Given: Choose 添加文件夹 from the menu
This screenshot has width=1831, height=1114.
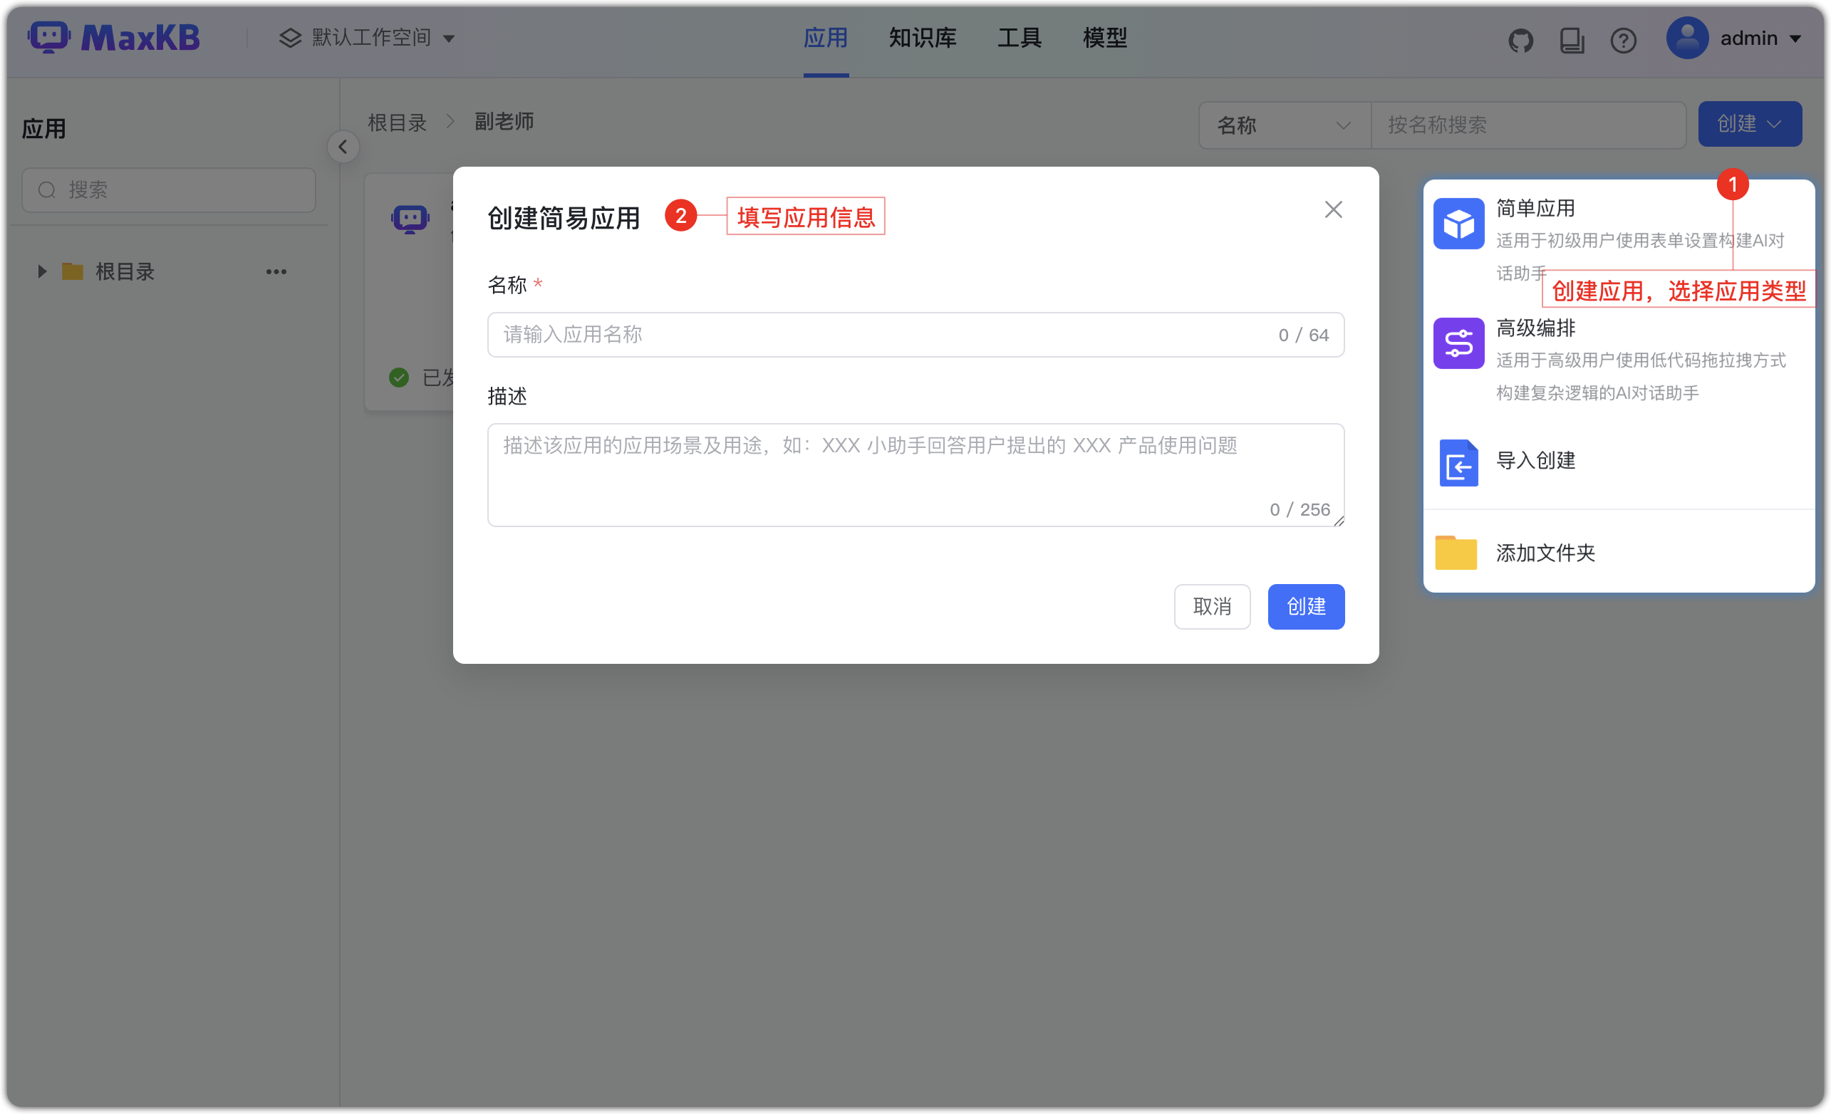Looking at the screenshot, I should [1618, 553].
